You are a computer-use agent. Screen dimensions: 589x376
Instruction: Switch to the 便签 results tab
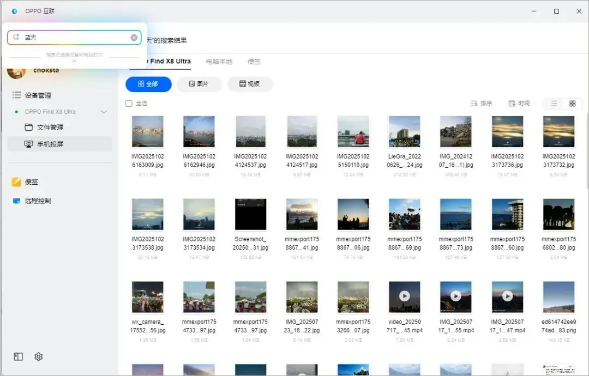pyautogui.click(x=254, y=62)
